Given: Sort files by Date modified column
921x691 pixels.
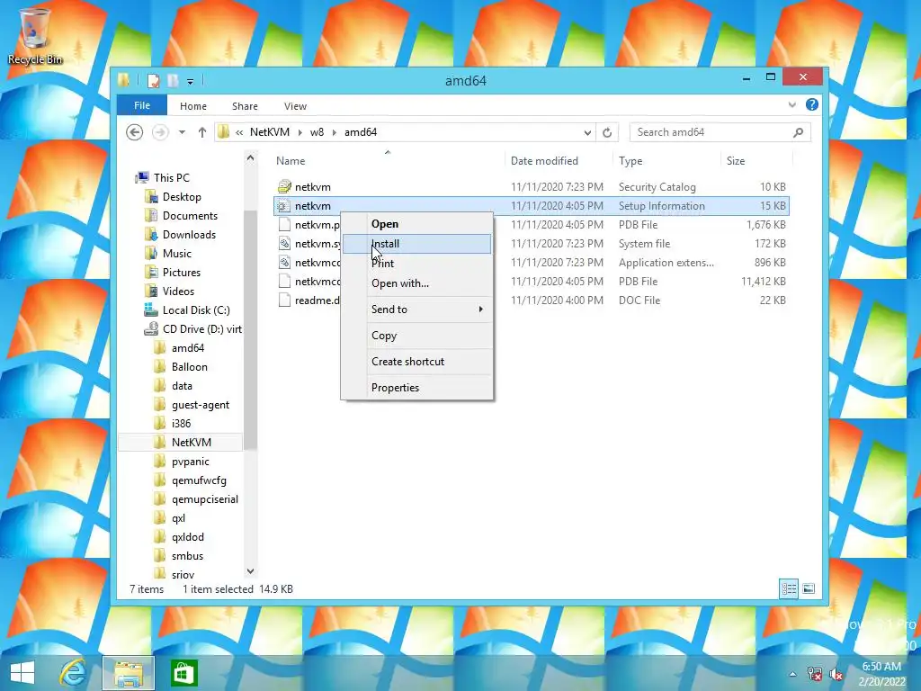Looking at the screenshot, I should click(x=544, y=161).
